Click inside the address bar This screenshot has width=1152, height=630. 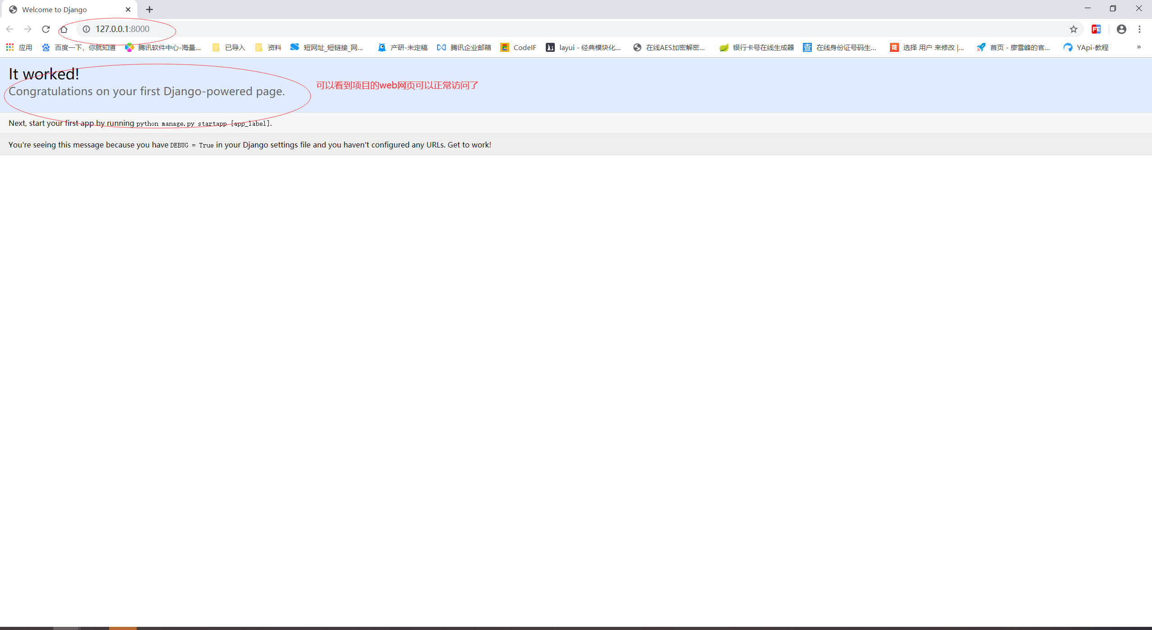(x=316, y=29)
